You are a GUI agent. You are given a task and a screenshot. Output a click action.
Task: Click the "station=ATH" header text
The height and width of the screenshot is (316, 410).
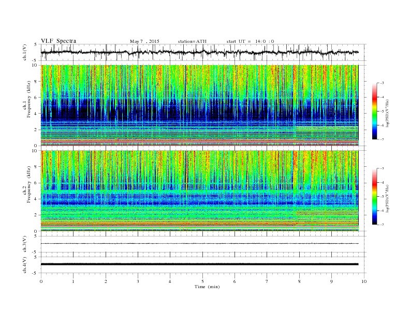192,41
